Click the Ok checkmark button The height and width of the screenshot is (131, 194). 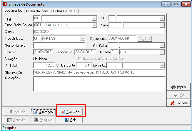[179, 95]
